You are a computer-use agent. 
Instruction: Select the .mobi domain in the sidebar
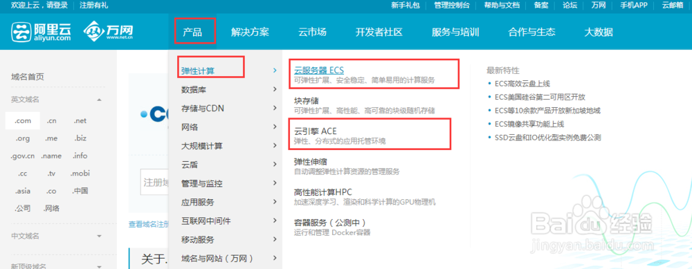[80, 174]
